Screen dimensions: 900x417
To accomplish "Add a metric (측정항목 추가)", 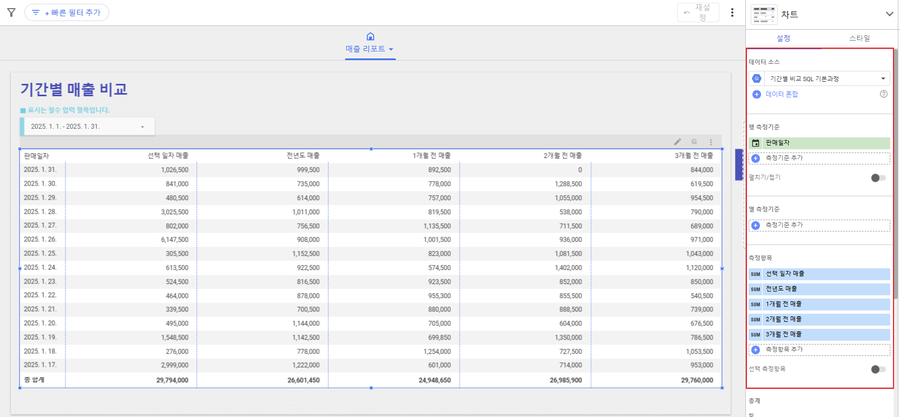I will click(x=819, y=350).
